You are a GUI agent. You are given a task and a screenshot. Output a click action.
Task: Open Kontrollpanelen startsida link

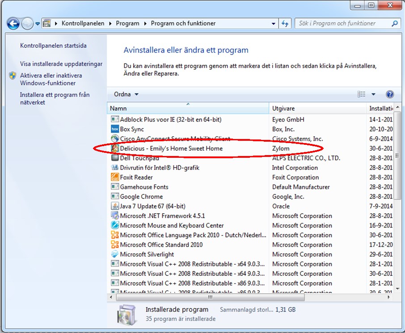(53, 46)
